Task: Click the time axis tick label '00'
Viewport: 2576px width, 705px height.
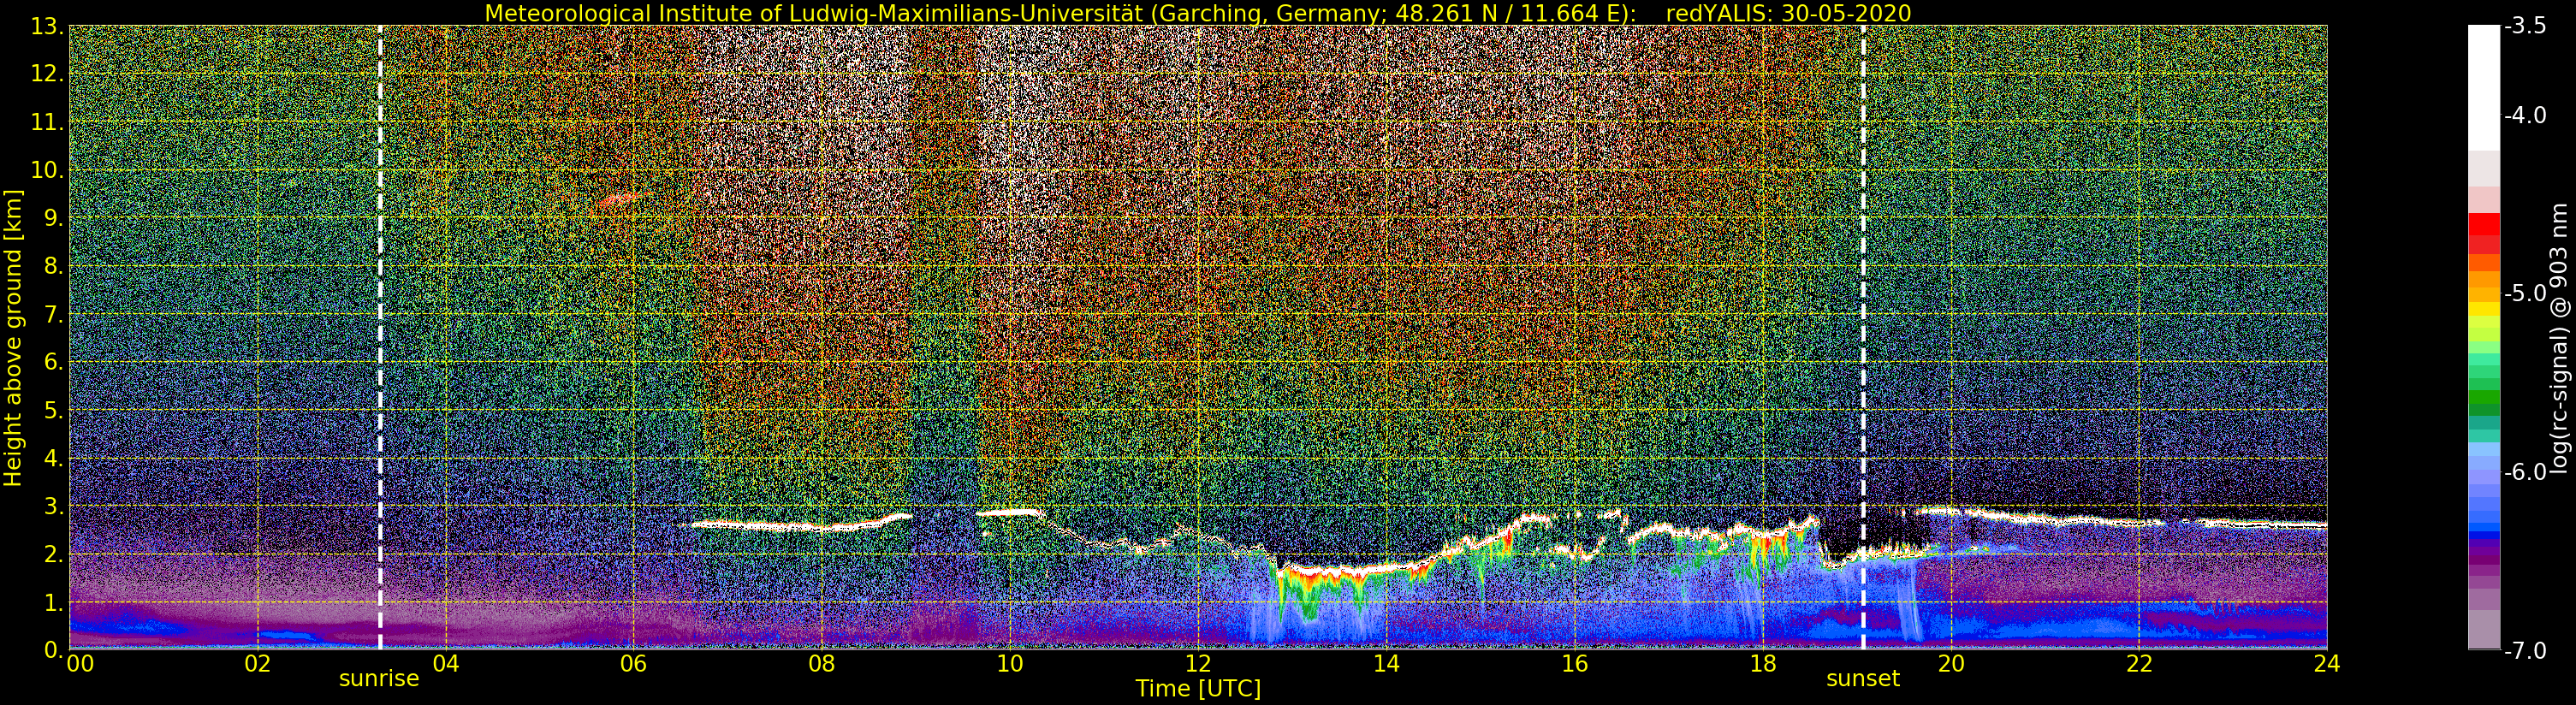Action: coord(80,664)
